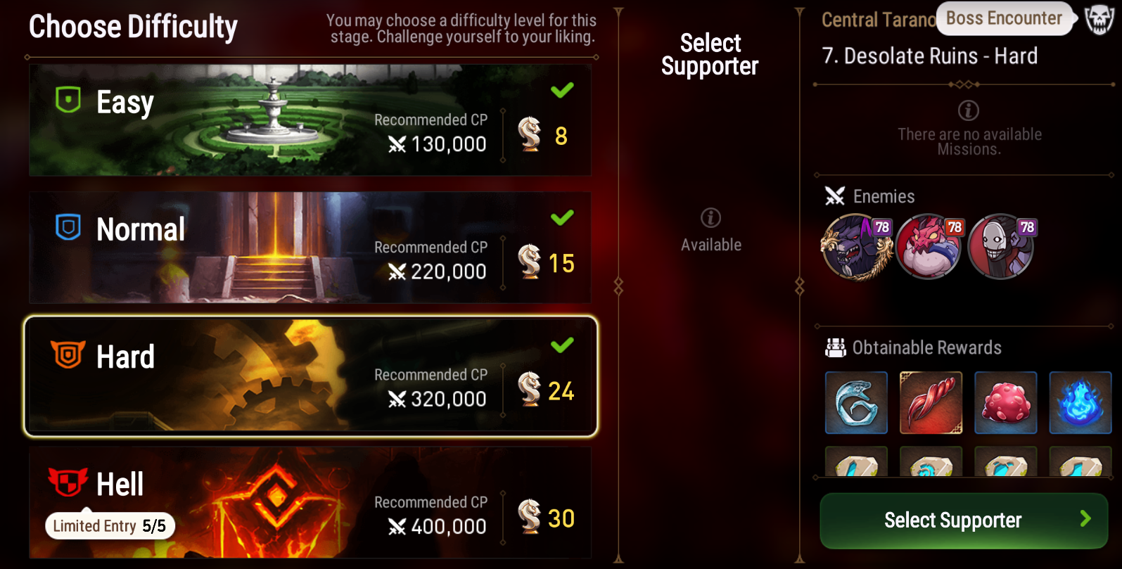Open the Select Supporter panel heading
Image resolution: width=1122 pixels, height=569 pixels.
tap(710, 54)
